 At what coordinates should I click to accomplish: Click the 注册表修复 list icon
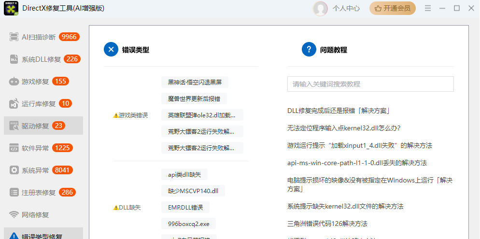(x=14, y=193)
